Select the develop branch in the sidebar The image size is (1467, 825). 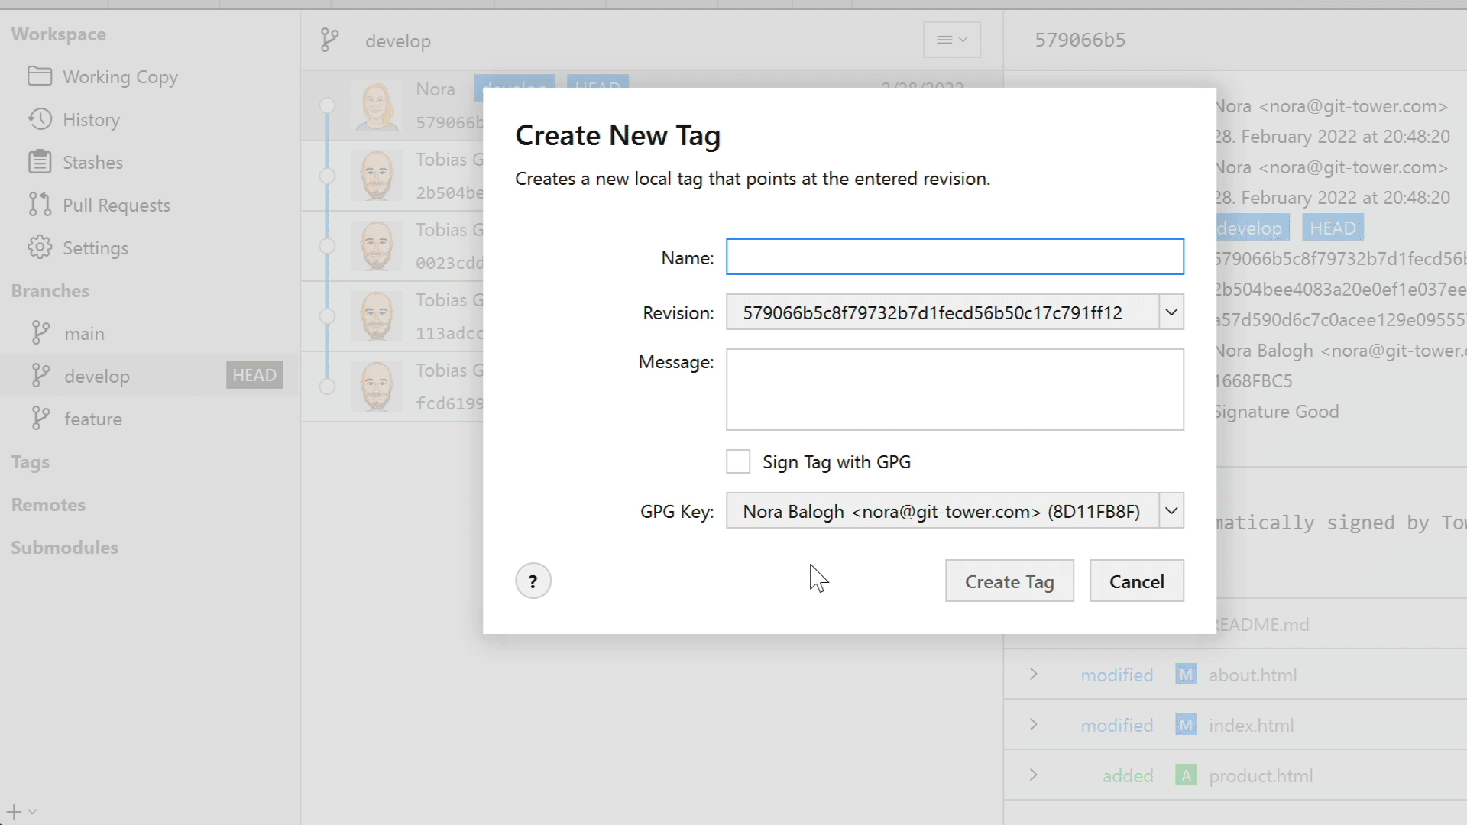[x=97, y=376]
